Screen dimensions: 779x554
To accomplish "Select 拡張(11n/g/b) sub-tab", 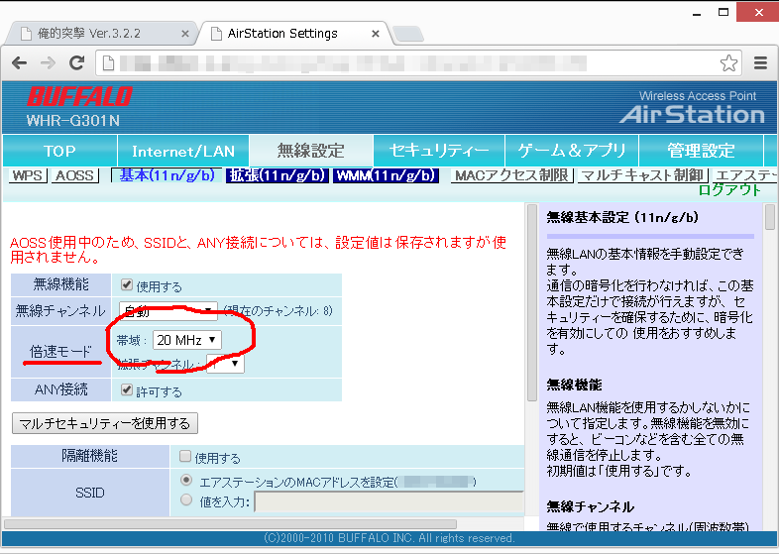I will [278, 175].
